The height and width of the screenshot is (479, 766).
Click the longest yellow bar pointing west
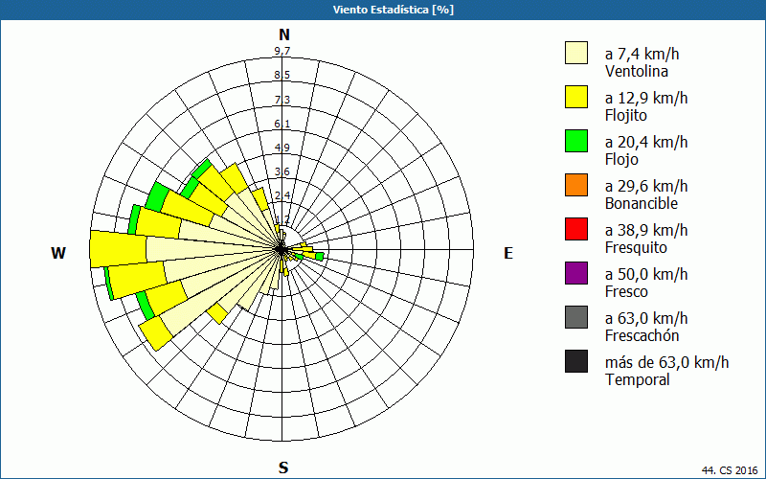pos(118,249)
